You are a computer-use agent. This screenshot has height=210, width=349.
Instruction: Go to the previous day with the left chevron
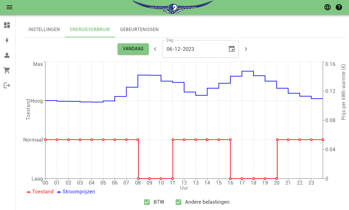coord(155,49)
